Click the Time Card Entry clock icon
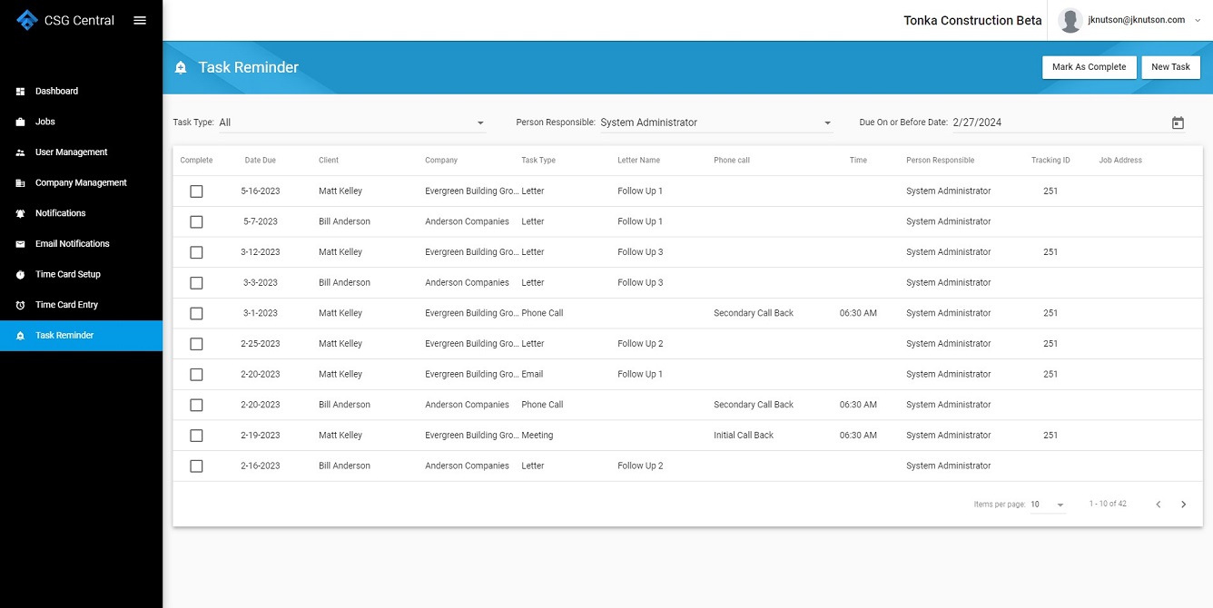Image resolution: width=1213 pixels, height=608 pixels. [20, 305]
